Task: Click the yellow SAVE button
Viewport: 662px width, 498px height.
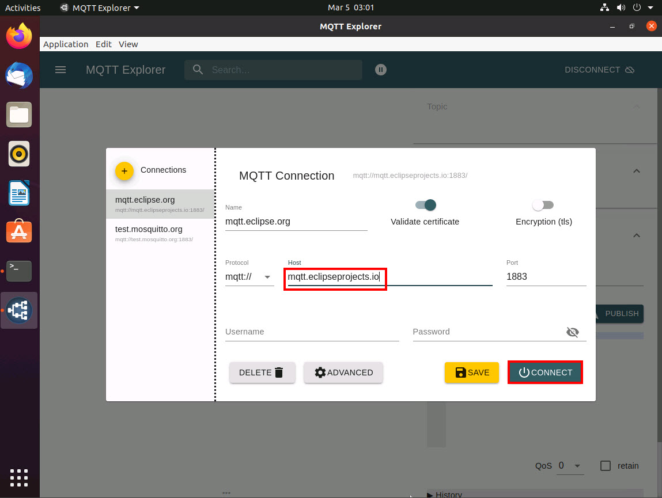Action: 471,372
